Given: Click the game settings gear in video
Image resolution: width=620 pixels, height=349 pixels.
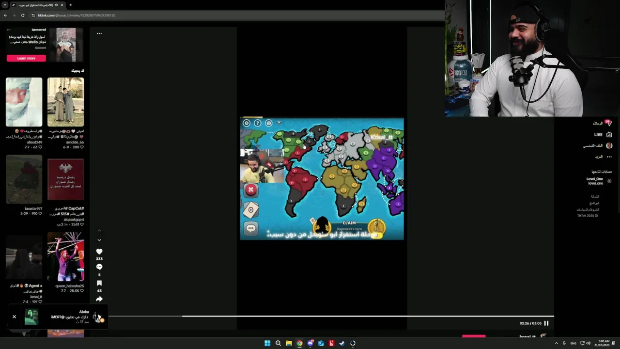Looking at the screenshot, I should [247, 123].
